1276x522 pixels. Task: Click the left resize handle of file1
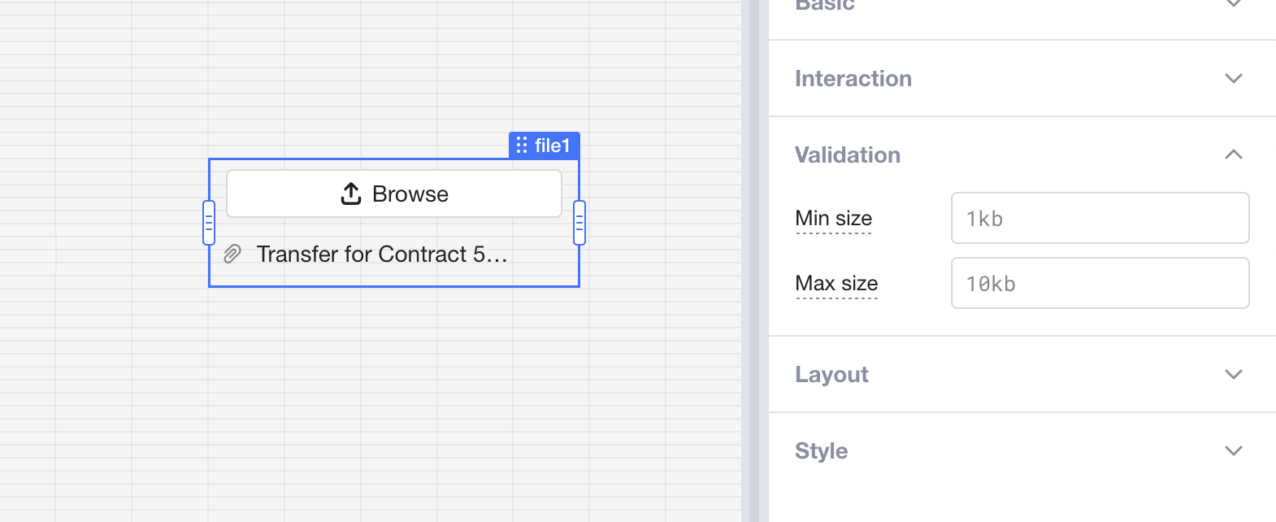(209, 223)
